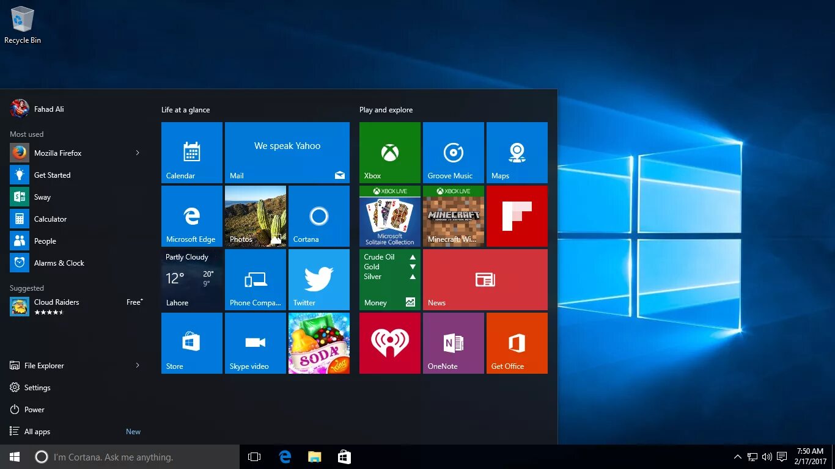Click the Fahad Ali user account

click(37, 109)
